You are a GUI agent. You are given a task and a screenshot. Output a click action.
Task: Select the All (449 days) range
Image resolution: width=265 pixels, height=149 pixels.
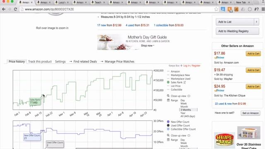click(188, 116)
